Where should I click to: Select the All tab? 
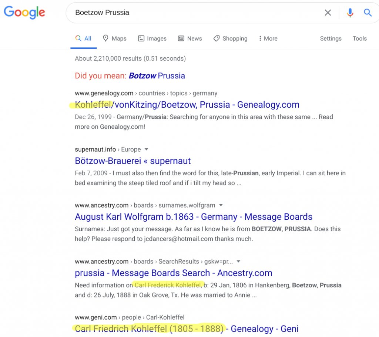(83, 38)
